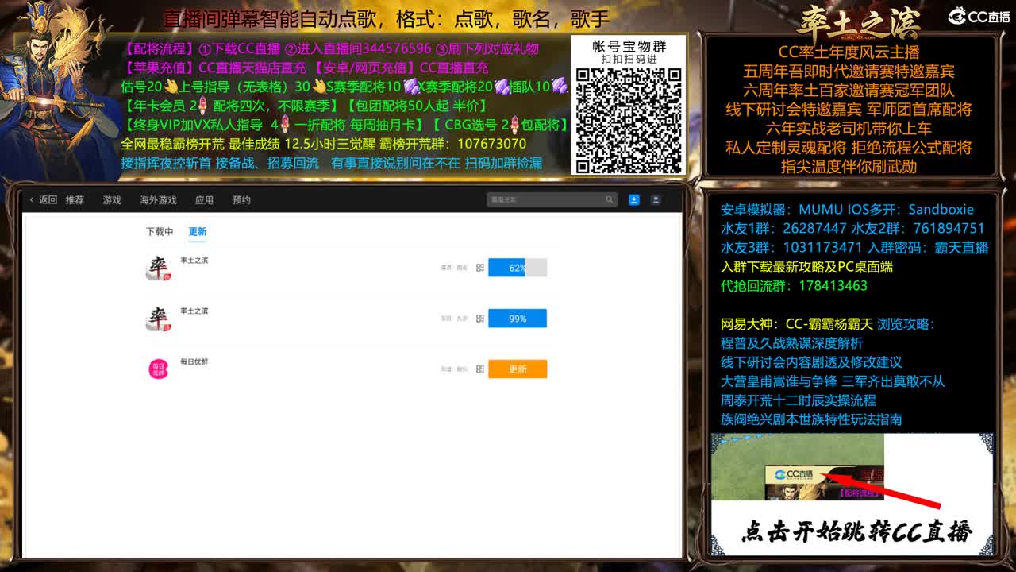Click the 每日优鲜 title text
This screenshot has width=1016, height=572.
click(x=194, y=362)
